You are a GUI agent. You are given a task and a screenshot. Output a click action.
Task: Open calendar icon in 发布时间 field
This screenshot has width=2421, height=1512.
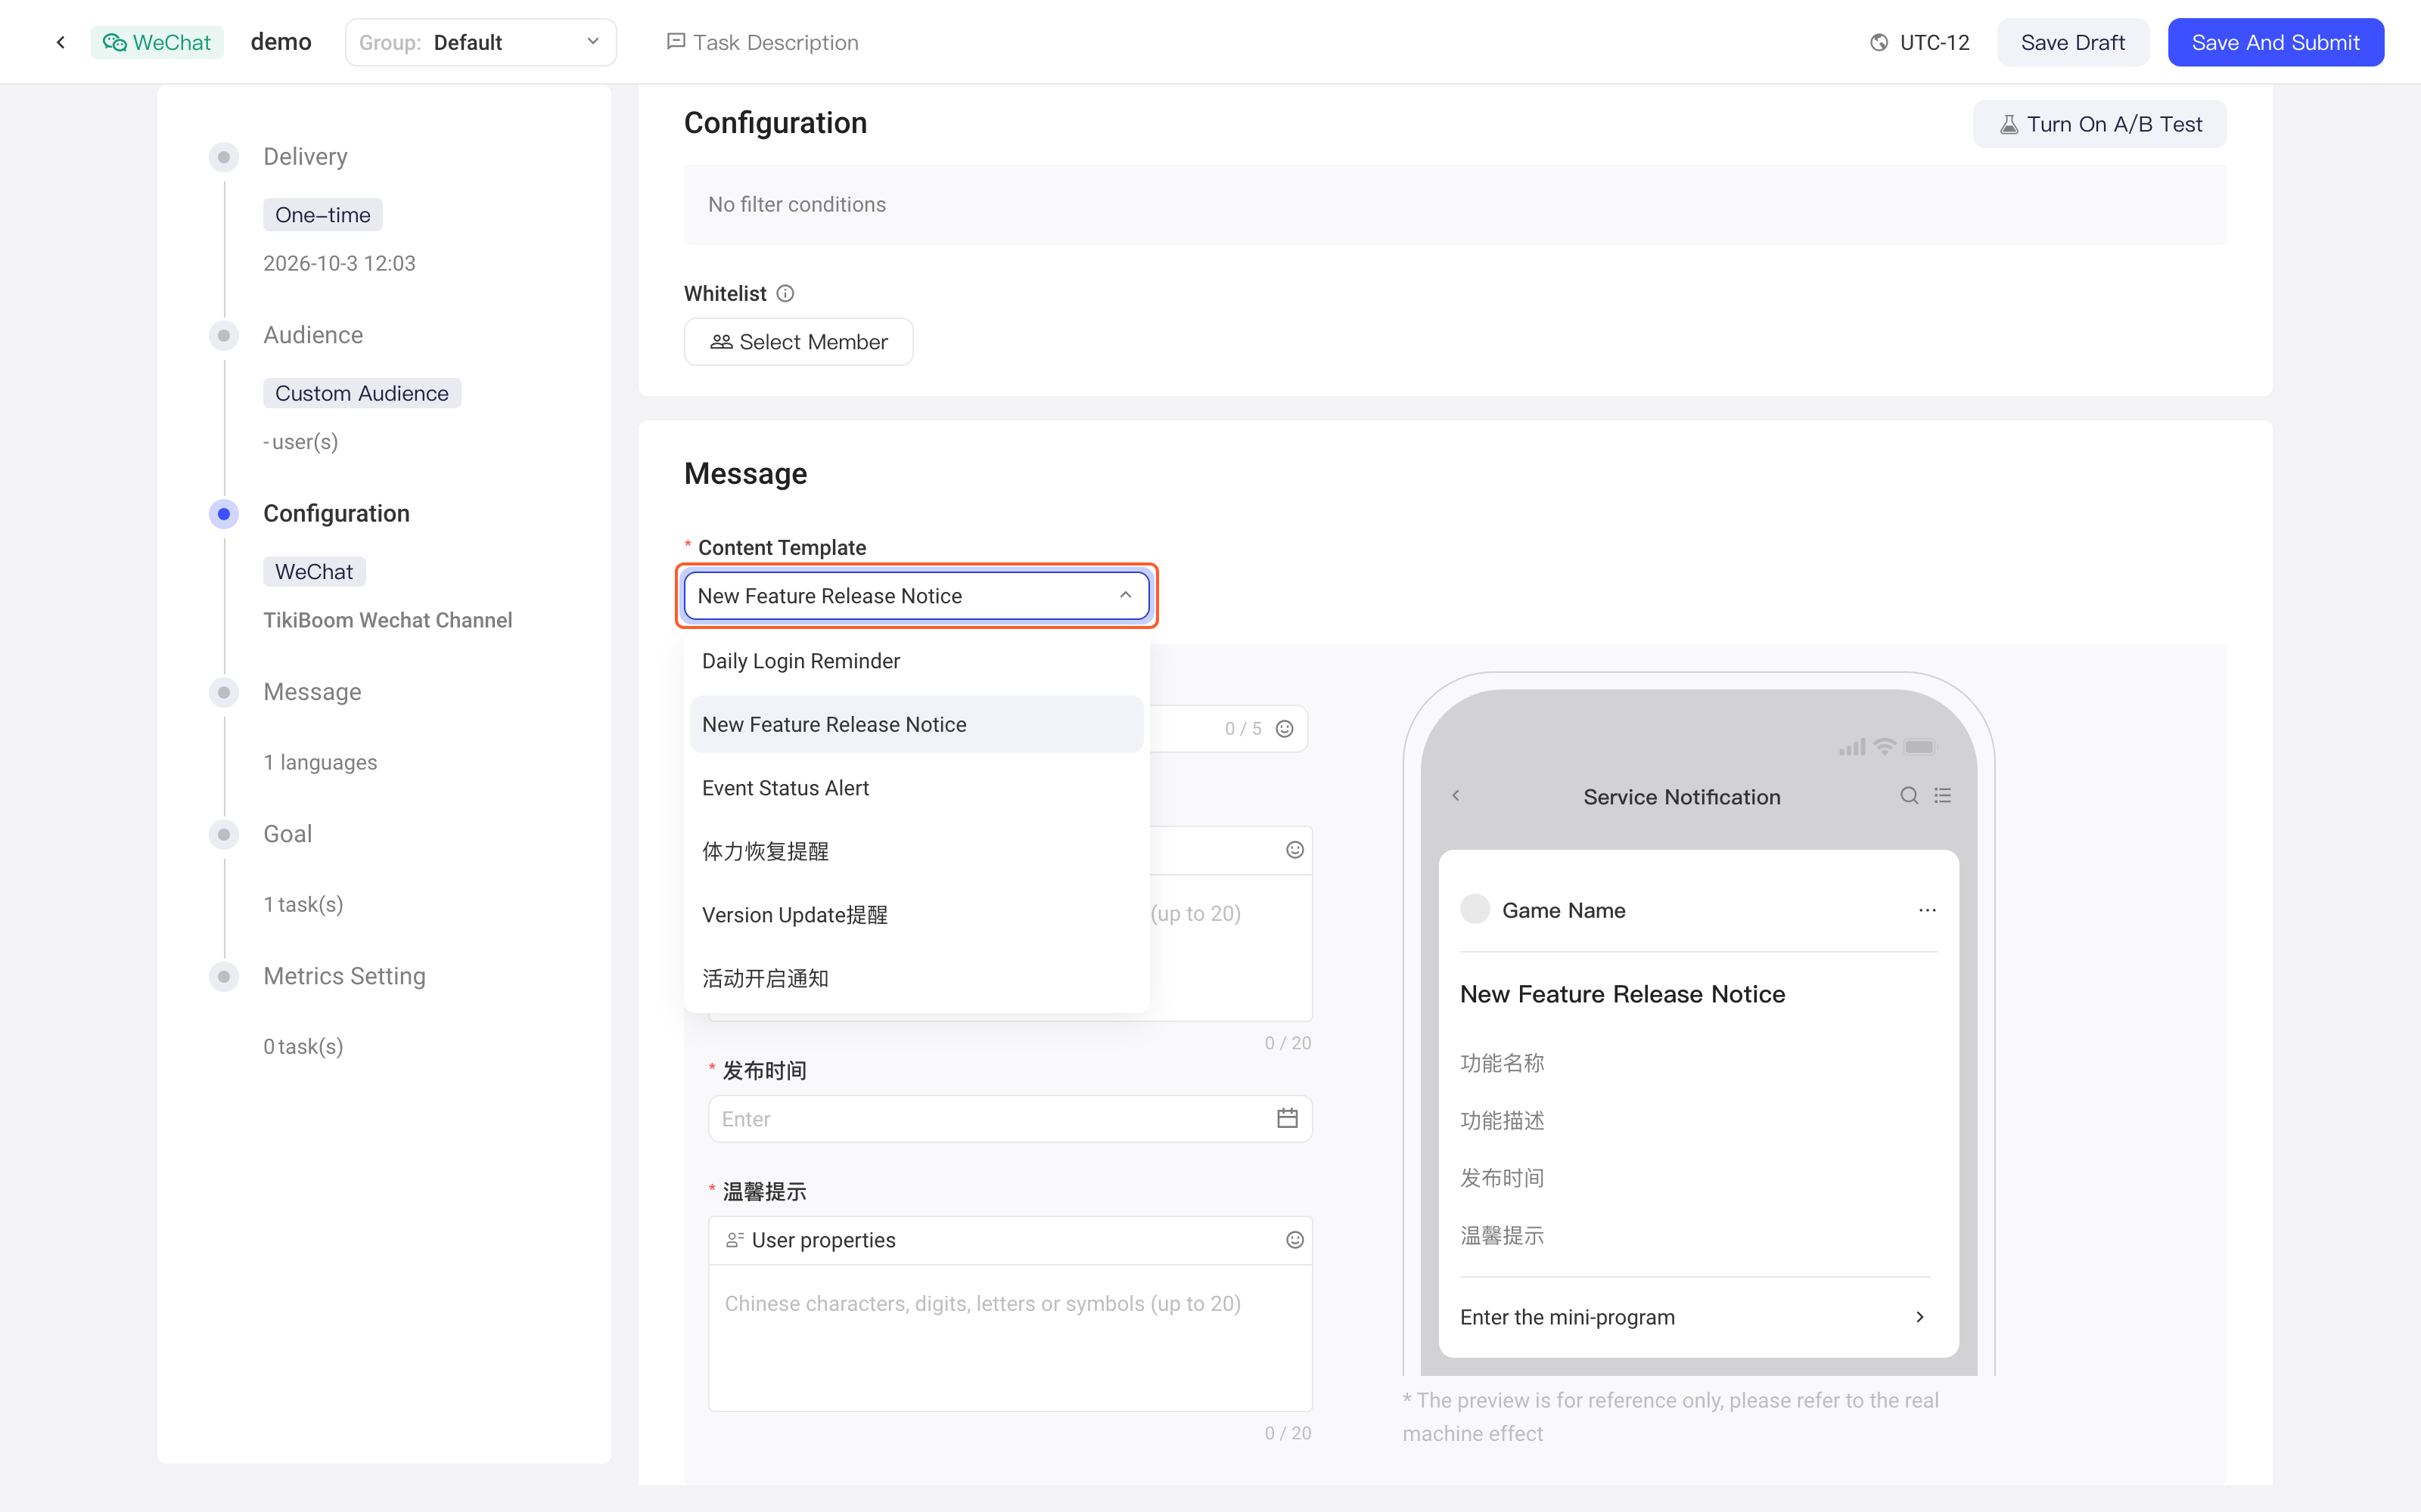pos(1288,1118)
